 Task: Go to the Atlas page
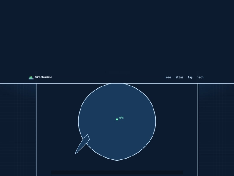[x=179, y=77]
